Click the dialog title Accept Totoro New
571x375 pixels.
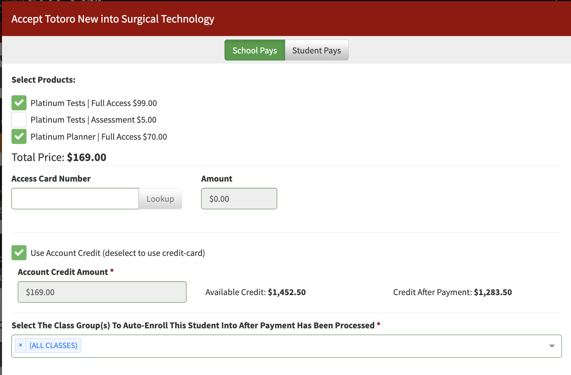pyautogui.click(x=113, y=19)
